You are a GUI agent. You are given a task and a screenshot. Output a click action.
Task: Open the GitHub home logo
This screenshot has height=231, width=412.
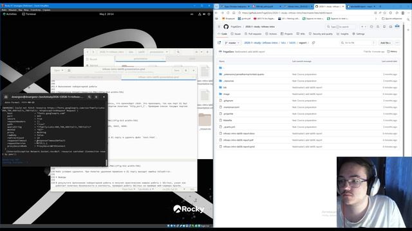(226, 27)
